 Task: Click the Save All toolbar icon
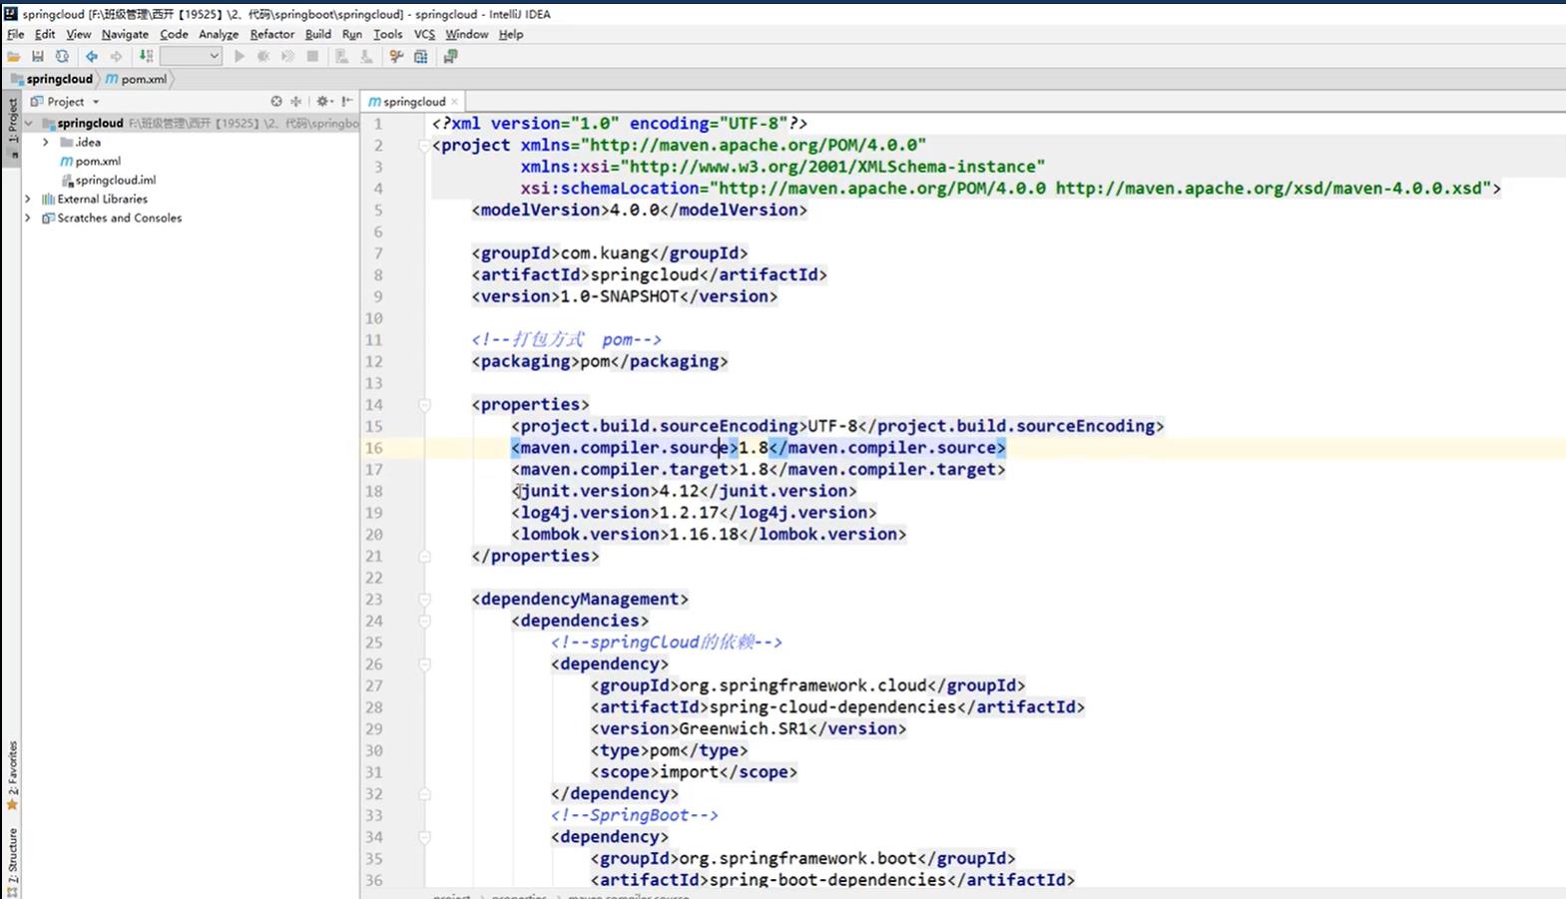pyautogui.click(x=38, y=57)
